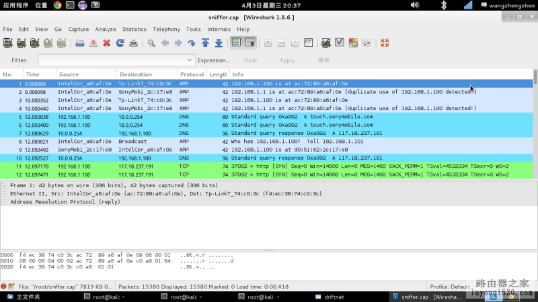Click the Bluetooth icon in top panel
The image size is (538, 302).
444,5
